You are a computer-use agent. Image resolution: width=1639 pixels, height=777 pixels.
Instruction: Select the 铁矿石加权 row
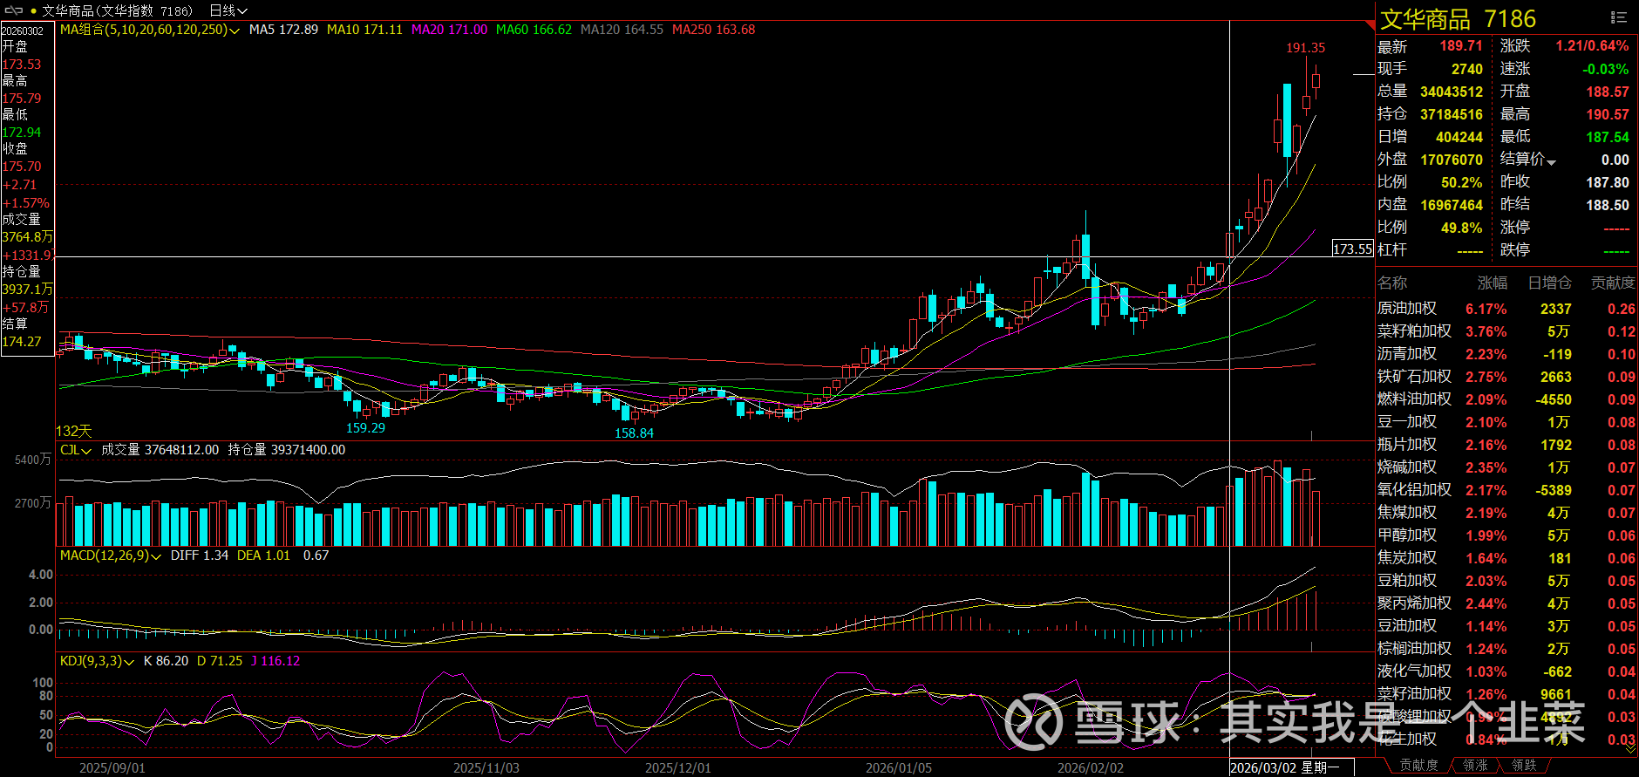coord(1506,377)
